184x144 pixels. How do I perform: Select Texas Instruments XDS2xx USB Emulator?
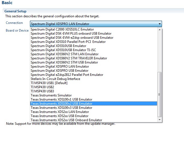(94, 116)
